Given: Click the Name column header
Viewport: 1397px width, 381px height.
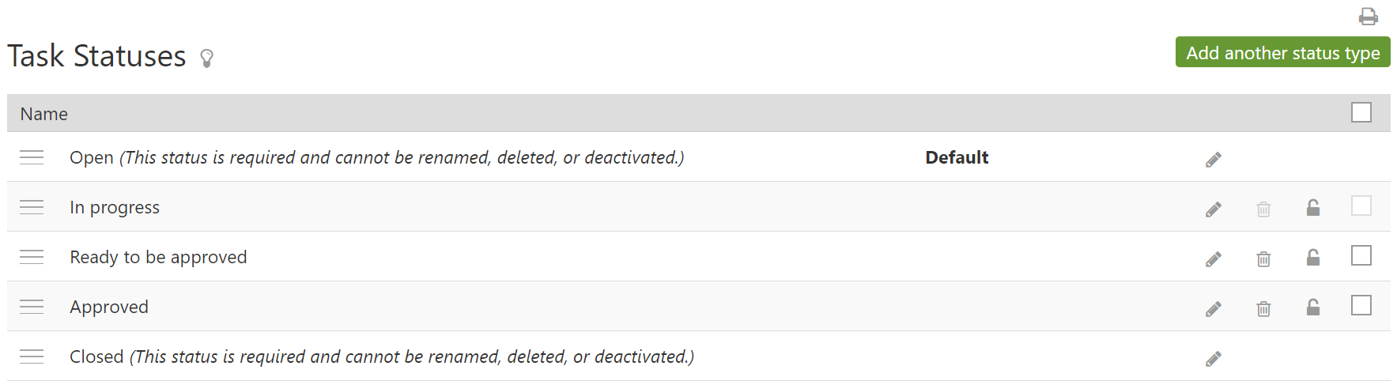Looking at the screenshot, I should [x=44, y=114].
